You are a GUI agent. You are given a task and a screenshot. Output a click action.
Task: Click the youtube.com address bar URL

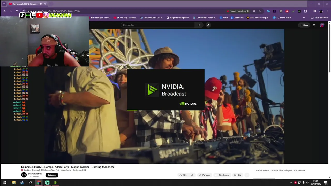(x=54, y=11)
